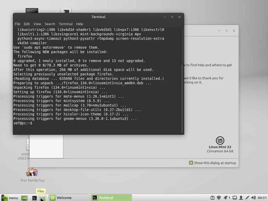Screen dimensions: 268x201
Task: Click the 'firefox' package name line
Action: tap(25, 57)
